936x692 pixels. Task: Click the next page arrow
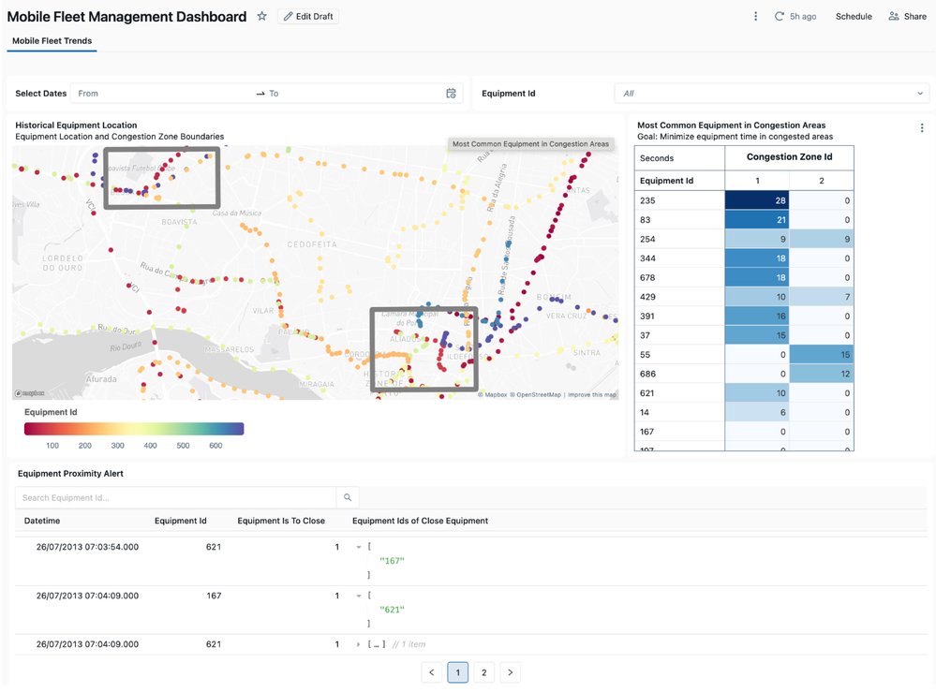click(x=510, y=672)
